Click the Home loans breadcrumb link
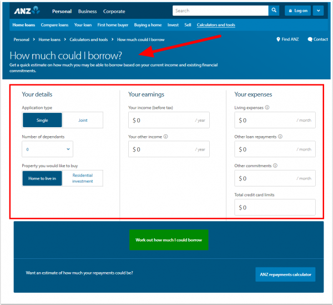The width and height of the screenshot is (333, 305). click(49, 39)
